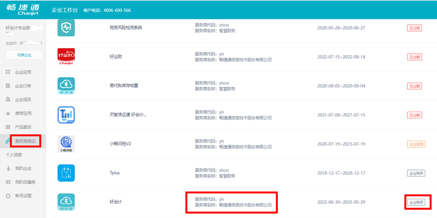Click the Tplus app name
The image size is (437, 218).
[x=115, y=173]
